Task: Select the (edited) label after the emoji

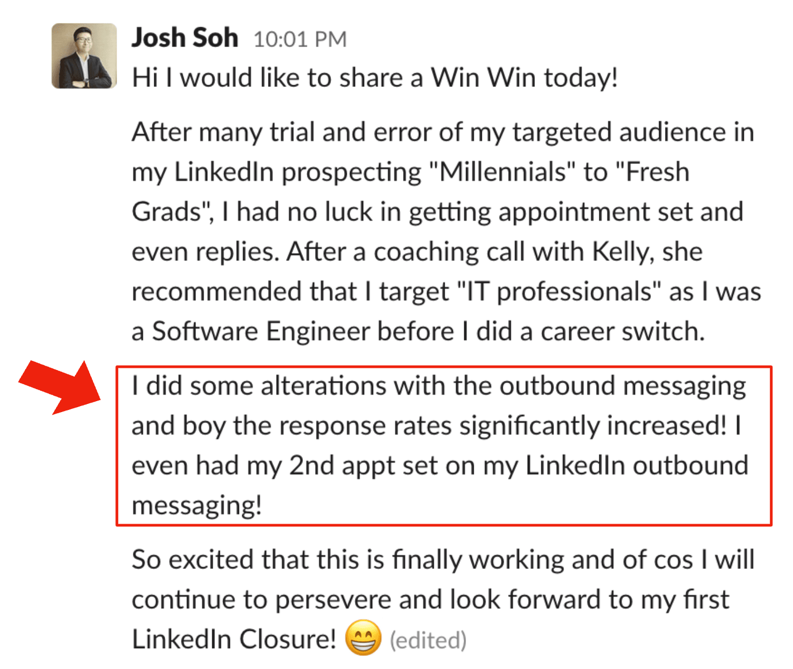Action: point(428,640)
